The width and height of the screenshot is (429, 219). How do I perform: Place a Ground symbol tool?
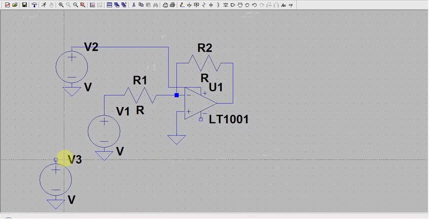click(189, 5)
